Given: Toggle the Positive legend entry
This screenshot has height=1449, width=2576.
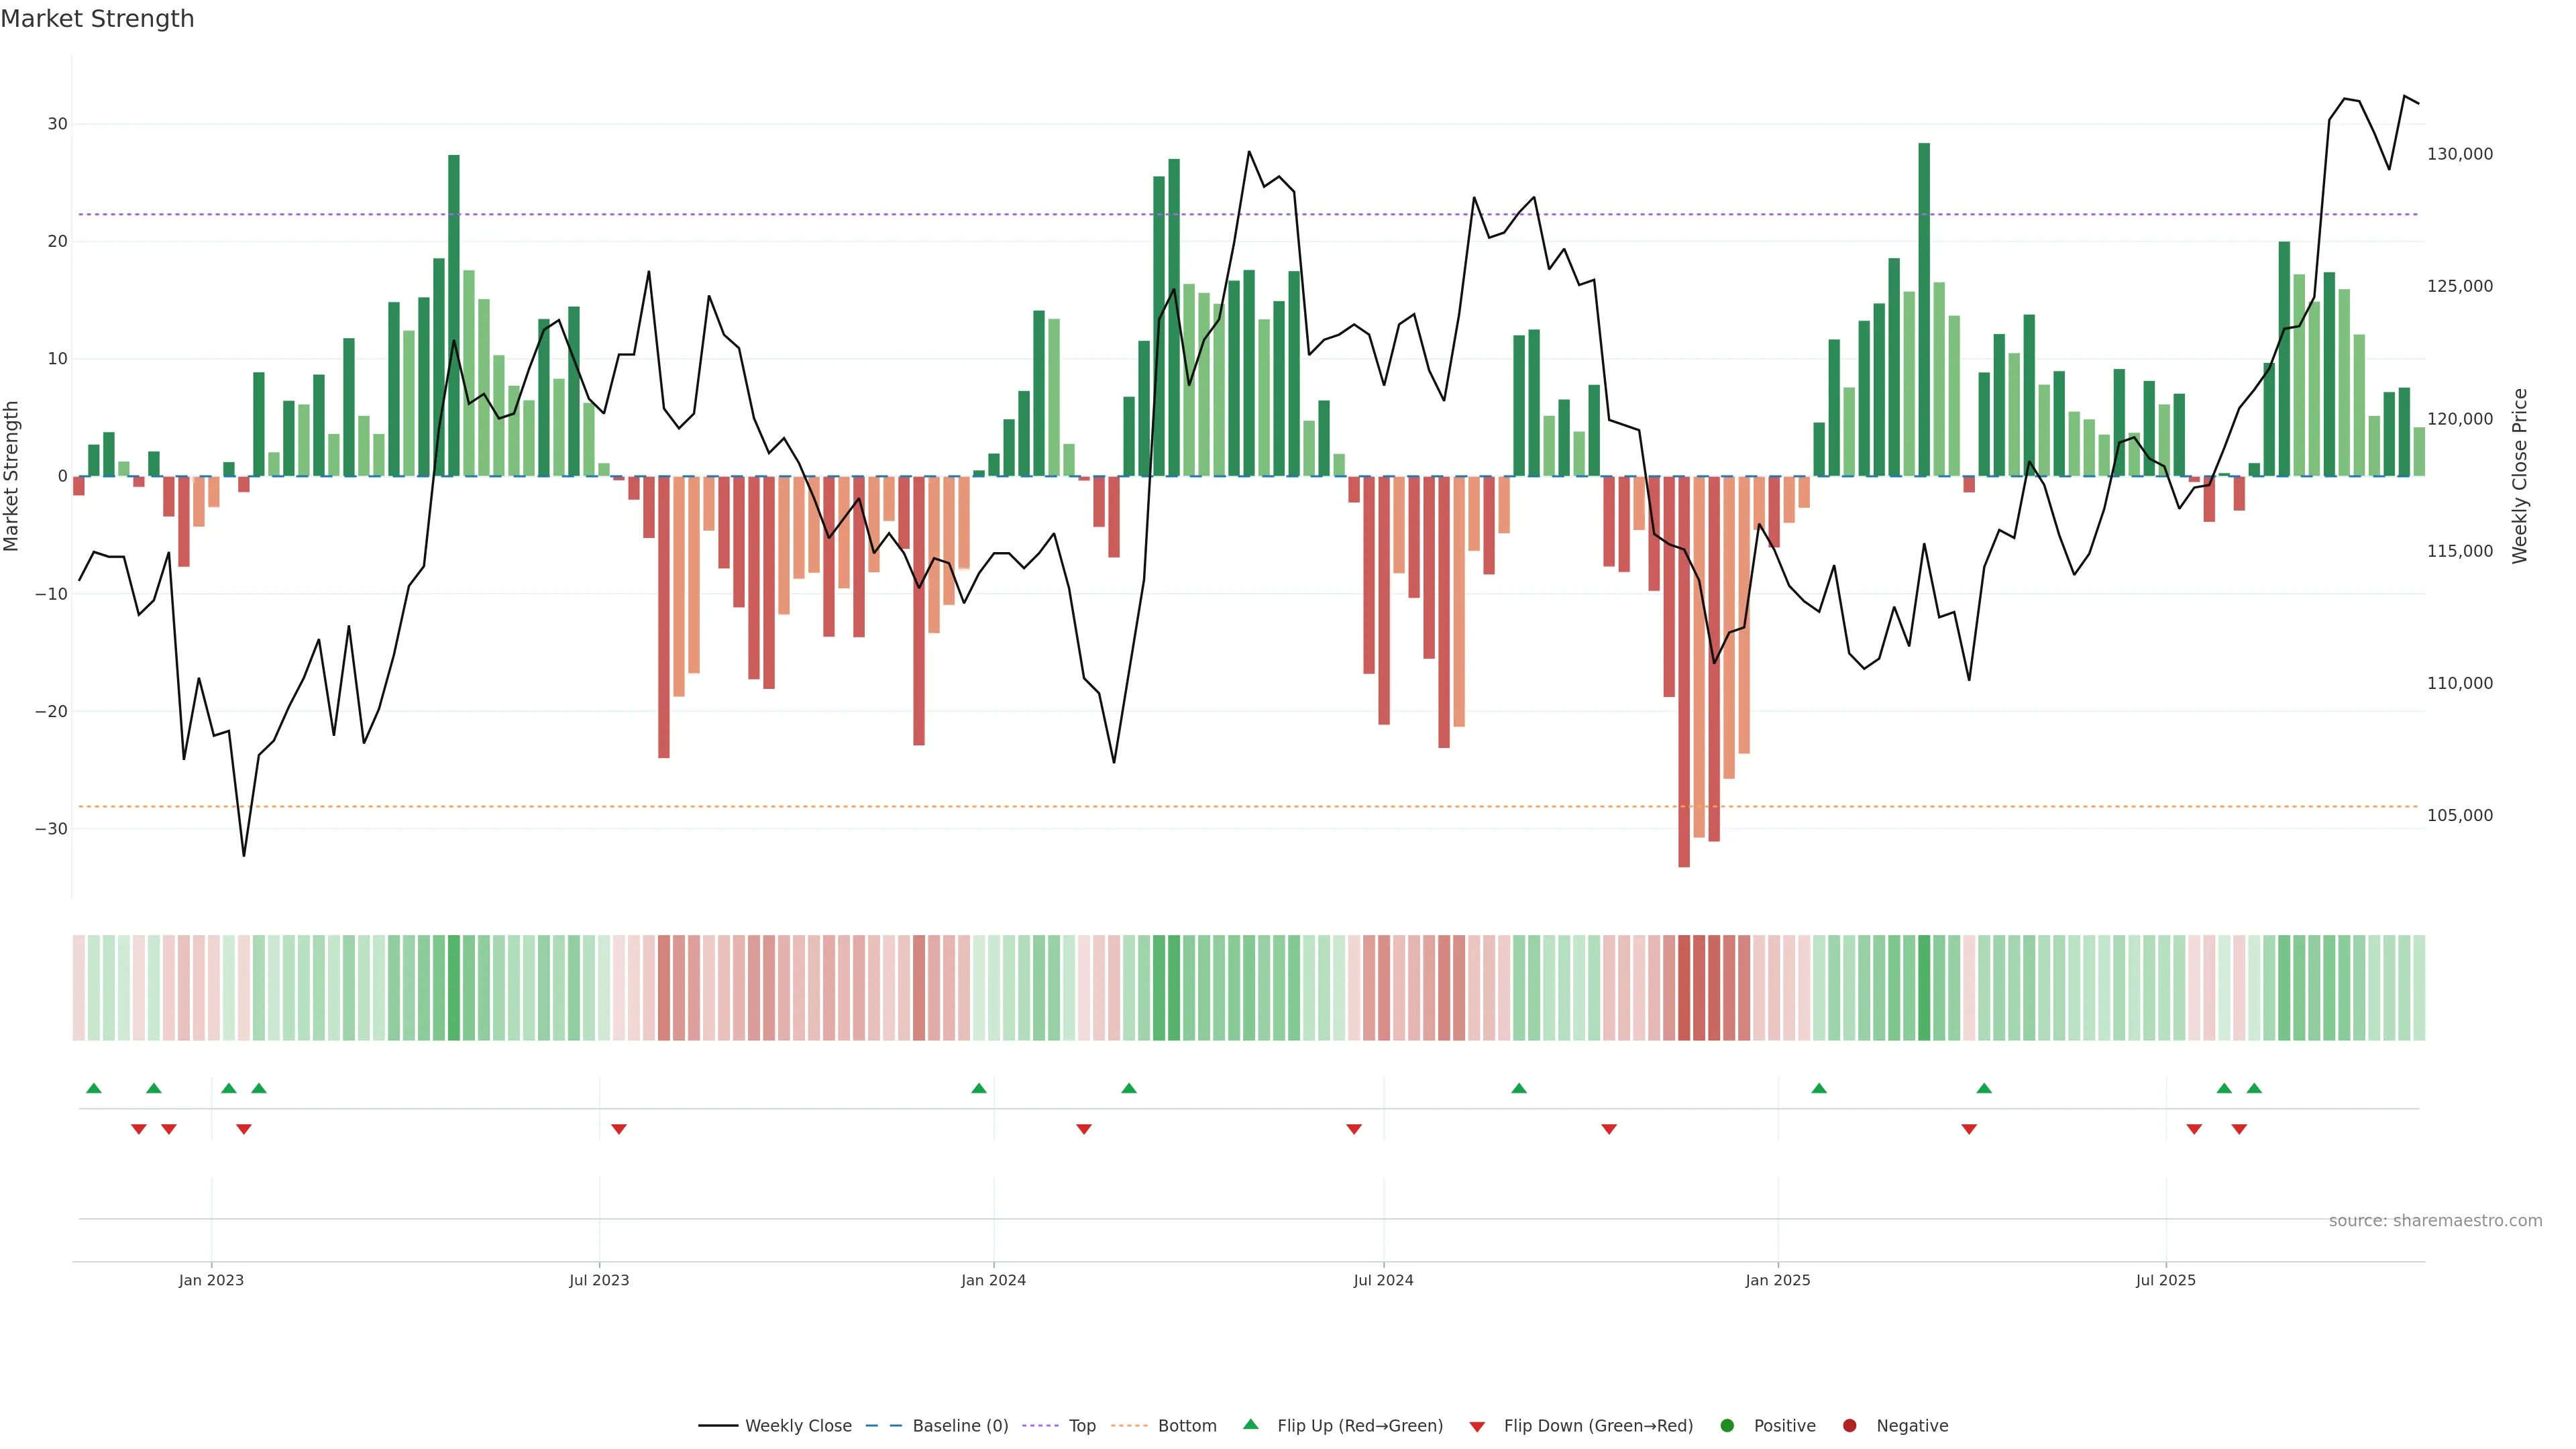Looking at the screenshot, I should coord(1784,1426).
